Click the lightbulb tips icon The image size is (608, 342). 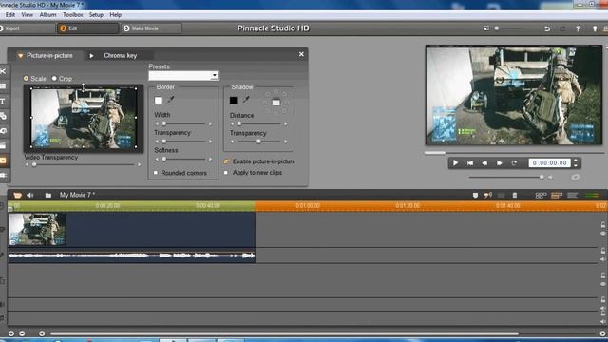coord(595,28)
